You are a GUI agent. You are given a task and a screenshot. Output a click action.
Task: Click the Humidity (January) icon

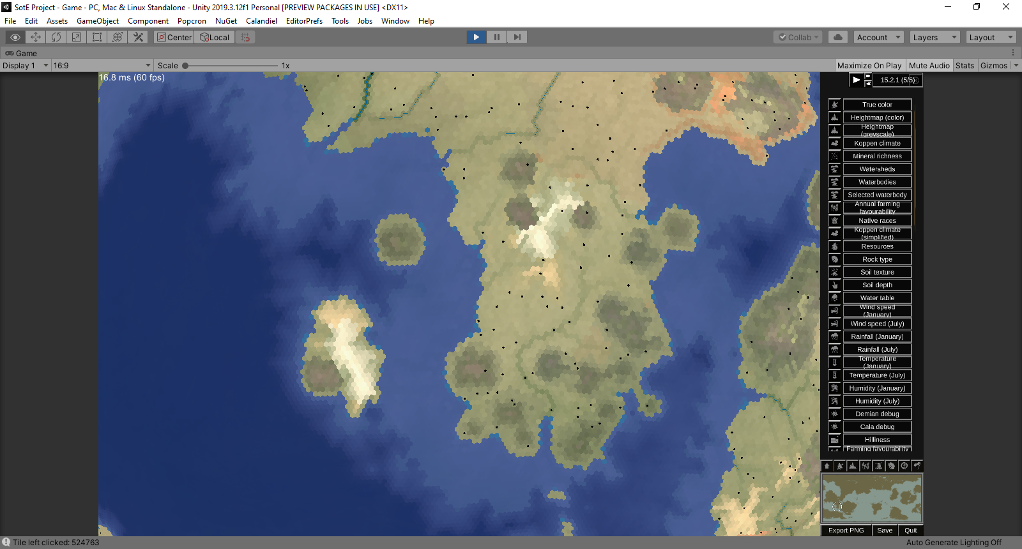835,388
